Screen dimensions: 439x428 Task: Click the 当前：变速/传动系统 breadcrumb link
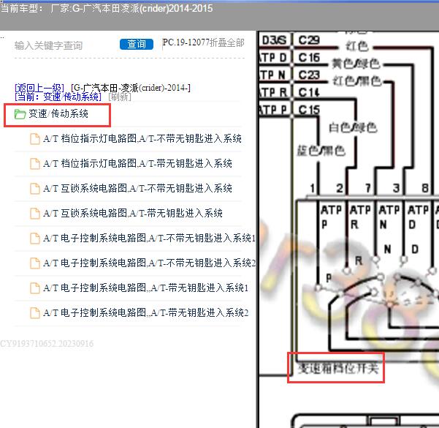(x=58, y=97)
